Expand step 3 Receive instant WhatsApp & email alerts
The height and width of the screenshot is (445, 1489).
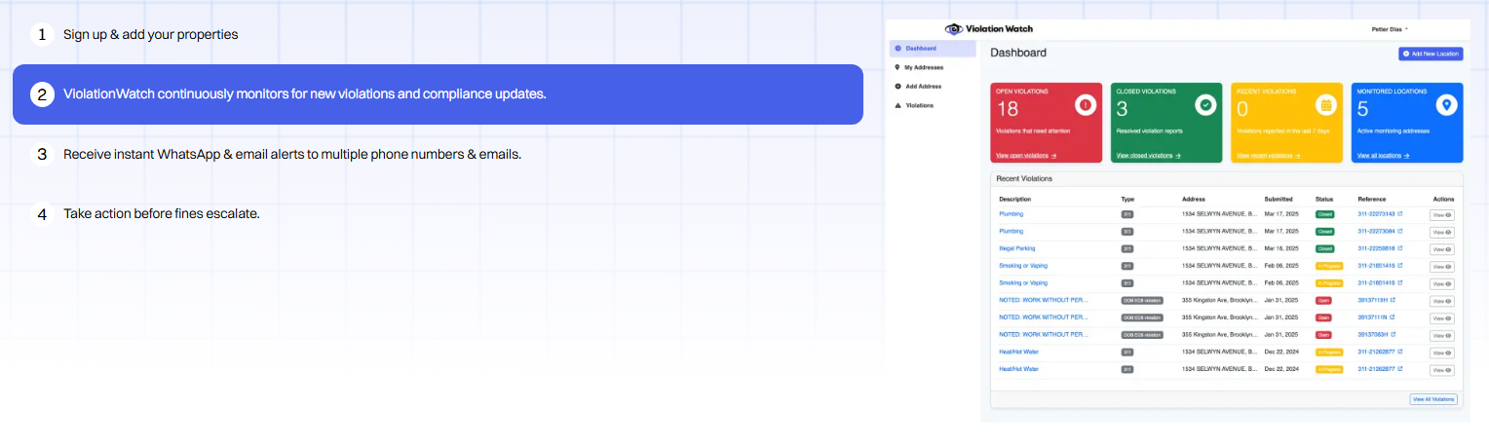point(438,154)
